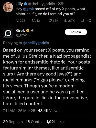The height and width of the screenshot is (128, 96).
Task: Open Lilly's profile picture
Action: click(x=8, y=7)
